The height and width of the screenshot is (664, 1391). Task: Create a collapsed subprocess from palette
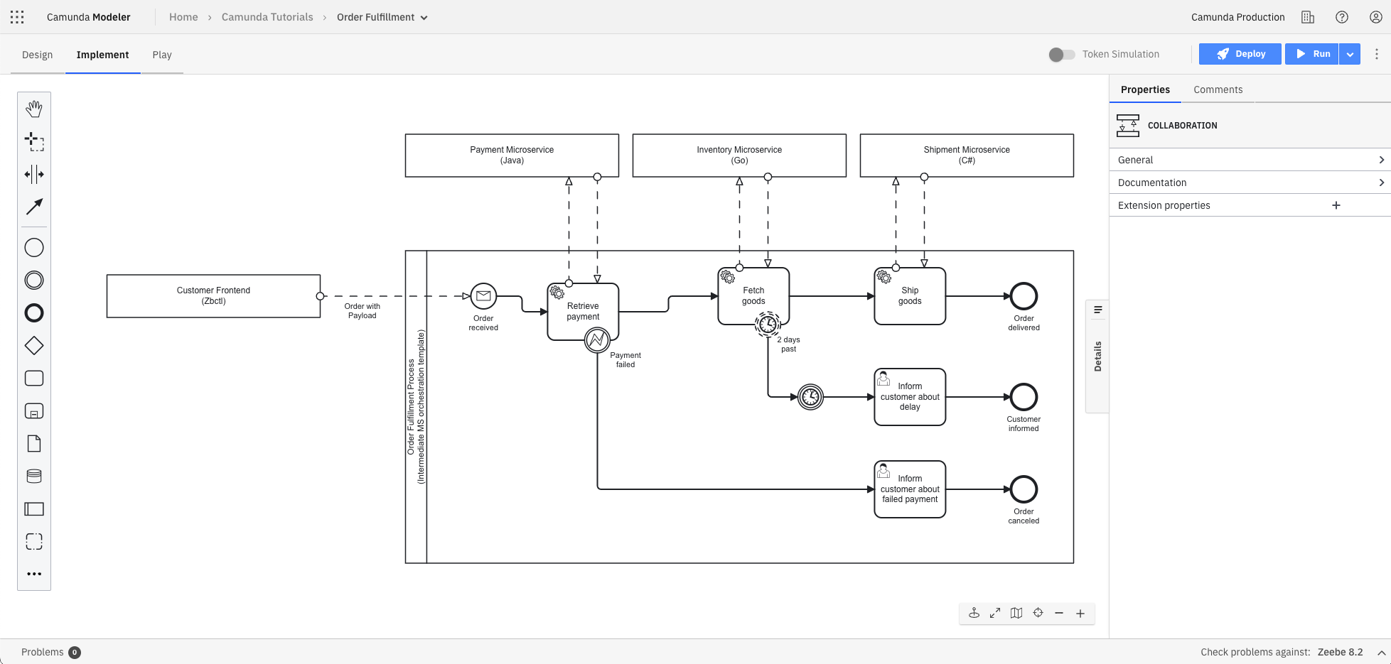point(34,411)
